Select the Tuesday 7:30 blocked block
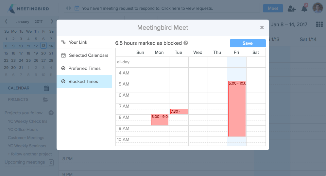326x176 pixels. click(179, 112)
